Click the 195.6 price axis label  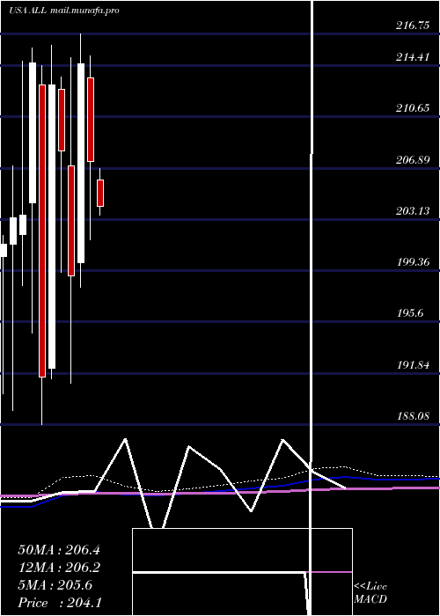pyautogui.click(x=410, y=313)
